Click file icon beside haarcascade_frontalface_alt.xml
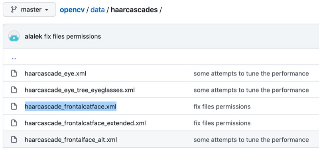 [x=14, y=139]
